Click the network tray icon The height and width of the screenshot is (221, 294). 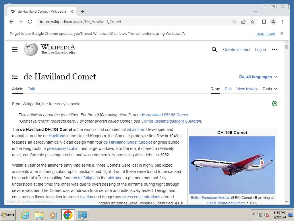260,215
